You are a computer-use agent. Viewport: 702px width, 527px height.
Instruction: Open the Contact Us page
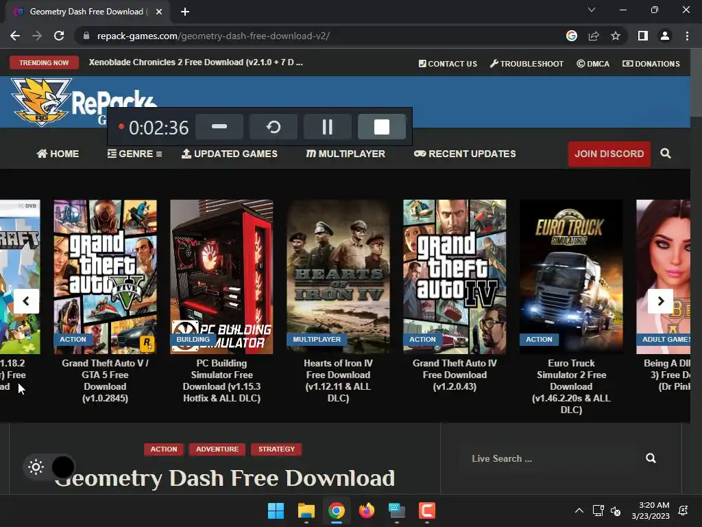pyautogui.click(x=448, y=64)
